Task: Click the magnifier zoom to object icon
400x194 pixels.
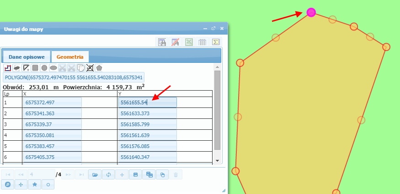Action: [8, 184]
